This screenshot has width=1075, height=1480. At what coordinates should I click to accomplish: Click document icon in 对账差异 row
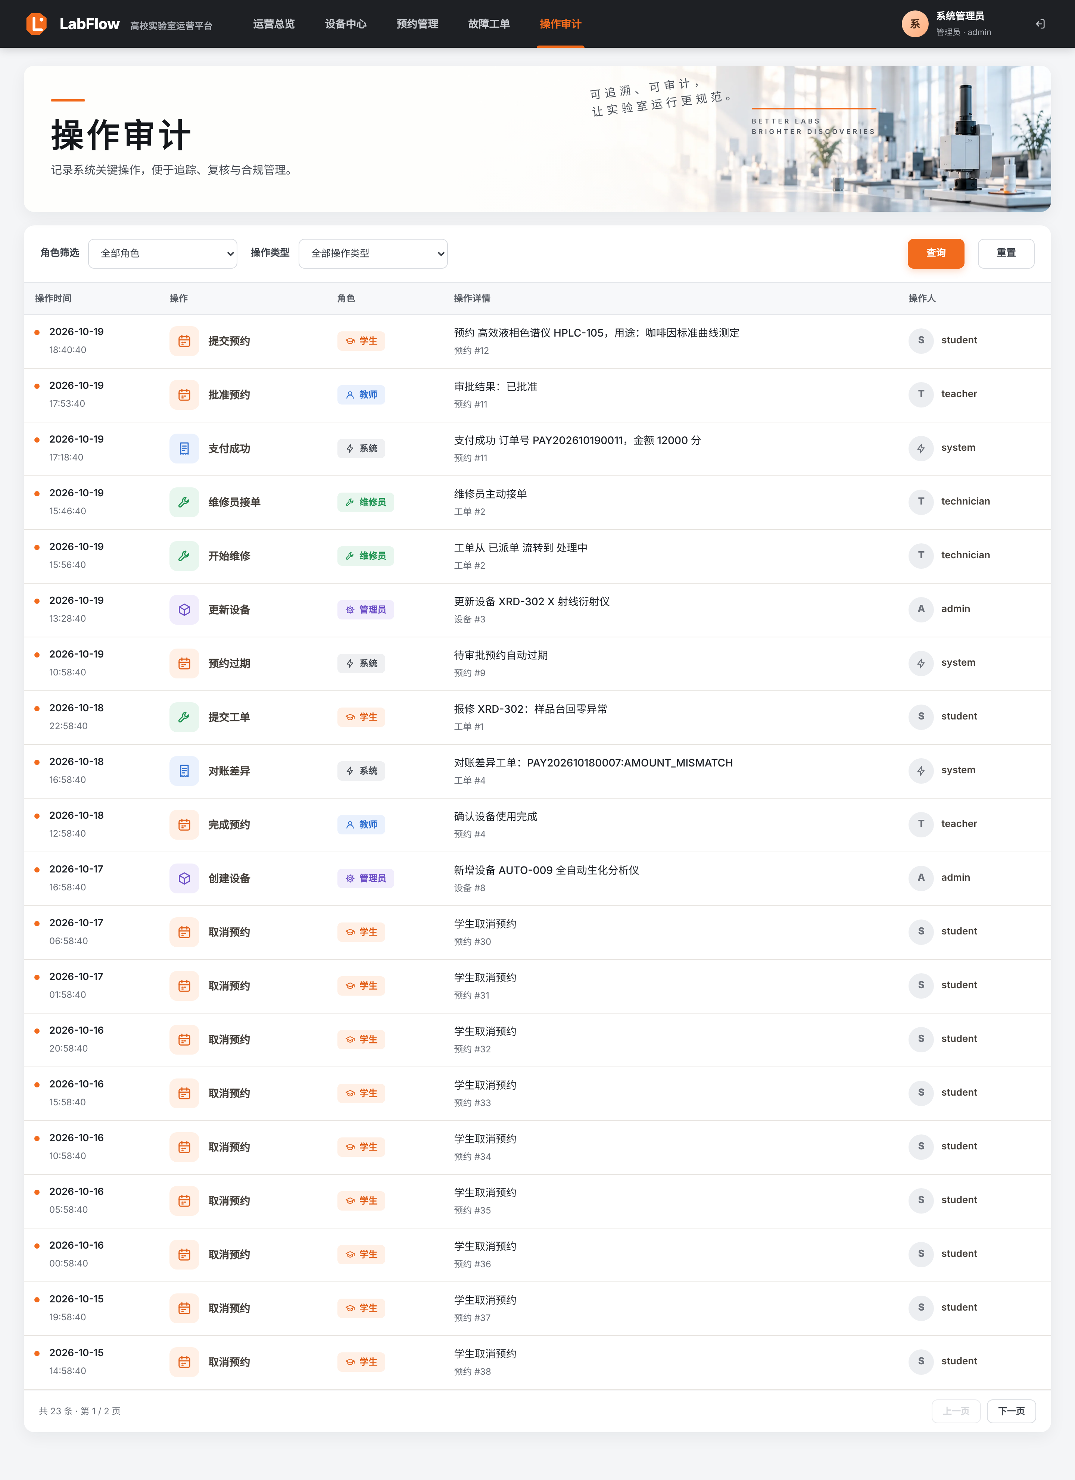184,771
